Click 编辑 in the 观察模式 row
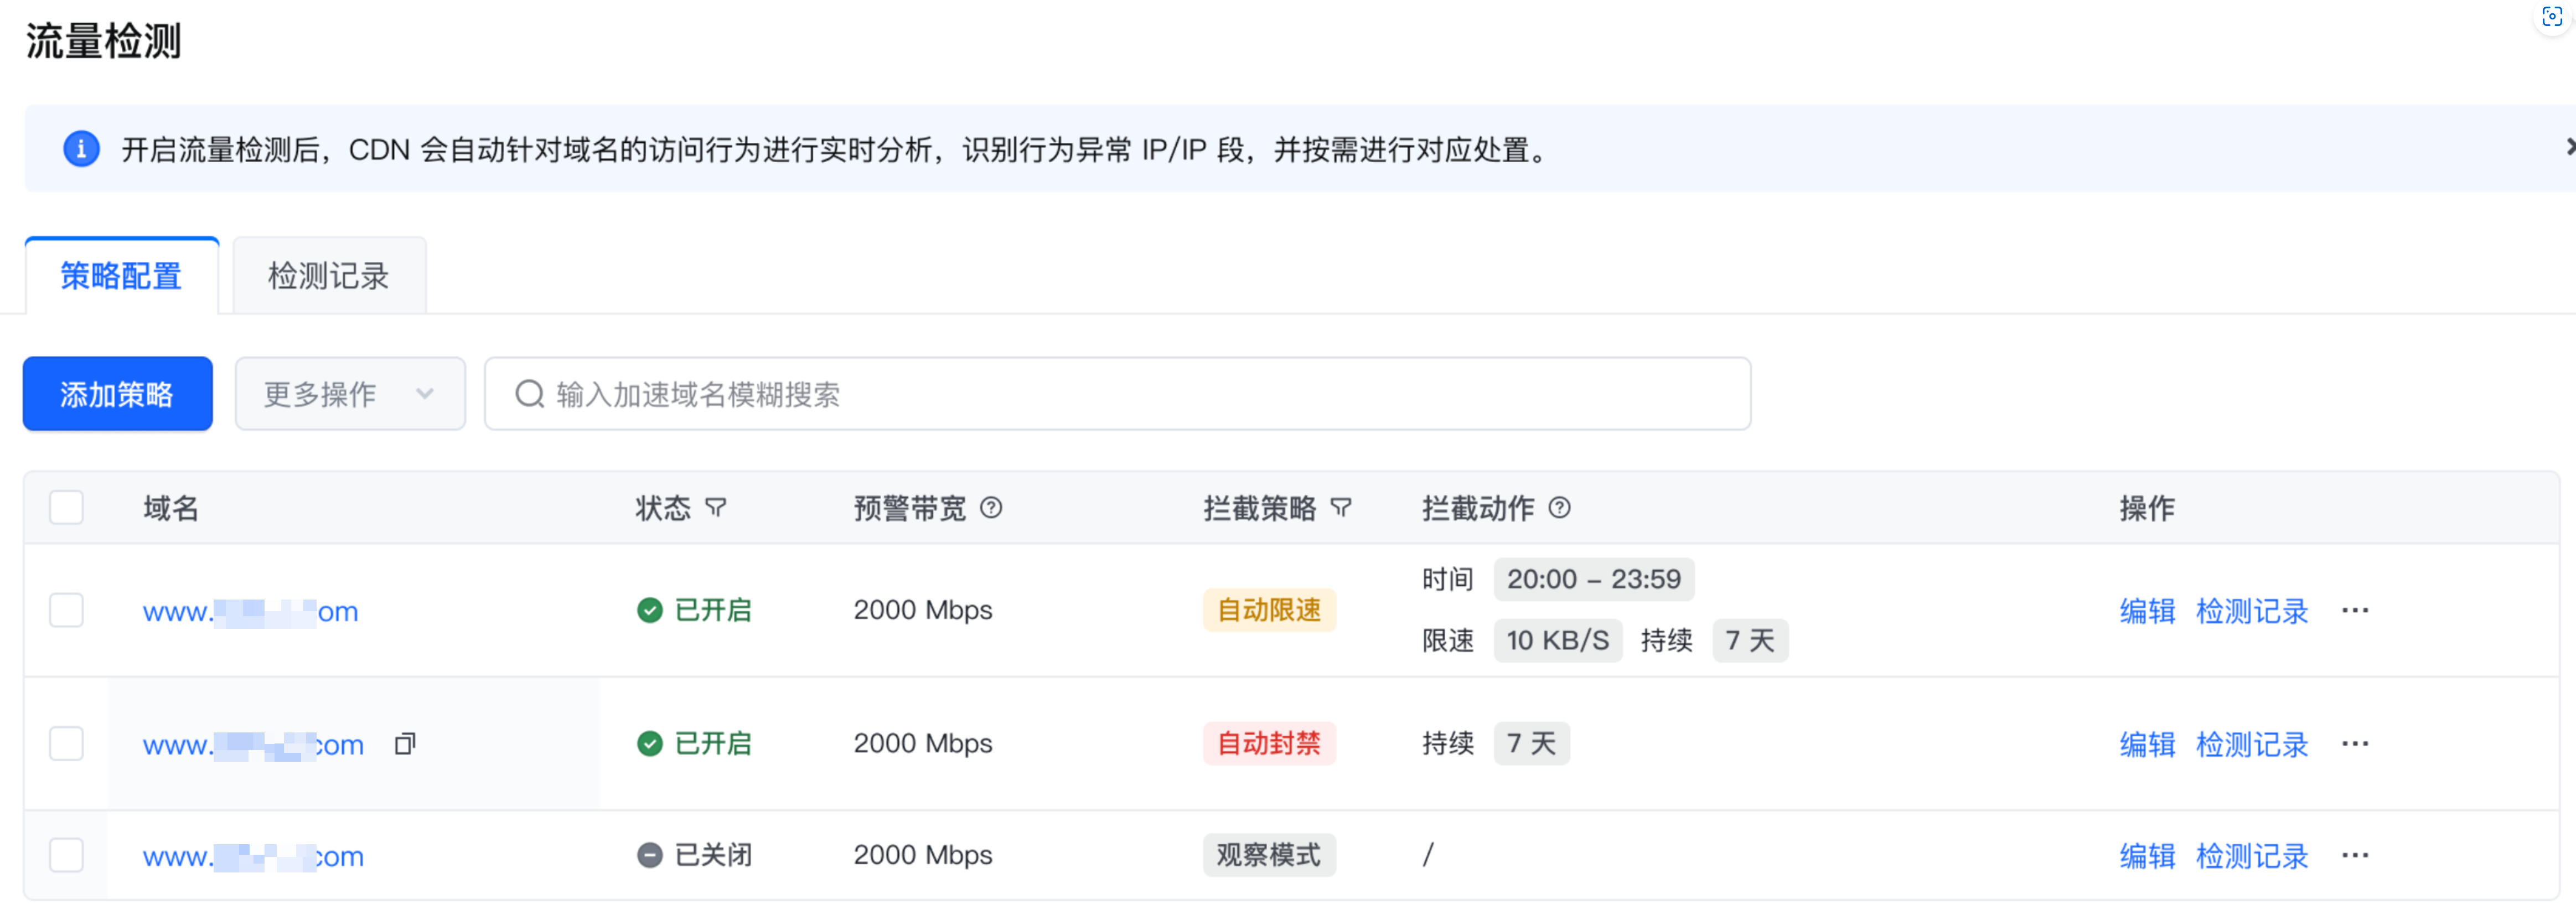This screenshot has width=2576, height=909. pos(2147,856)
